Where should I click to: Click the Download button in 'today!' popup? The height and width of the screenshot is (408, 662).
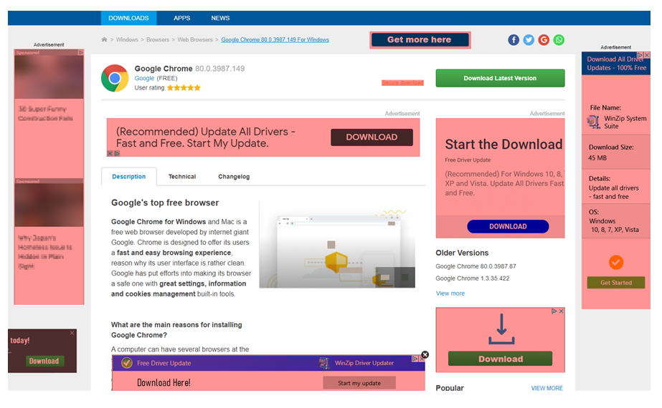point(44,361)
